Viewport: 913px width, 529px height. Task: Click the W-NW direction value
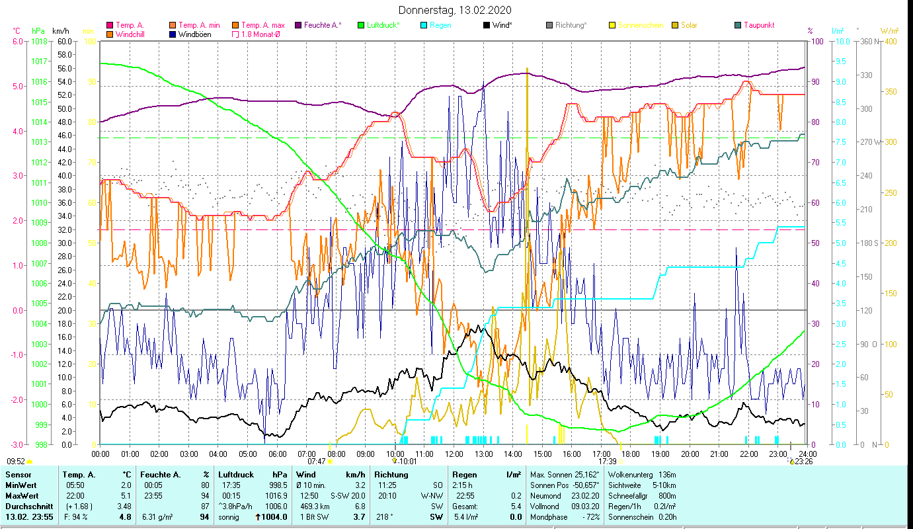[x=432, y=496]
